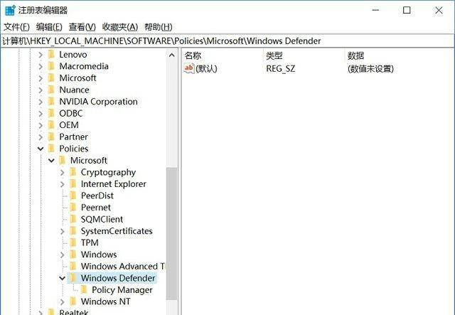Click the 类型 column header
455x315 pixels.
[x=274, y=55]
